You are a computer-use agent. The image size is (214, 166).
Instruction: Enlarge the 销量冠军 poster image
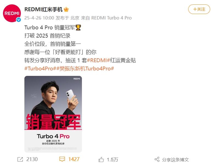(x=53, y=114)
